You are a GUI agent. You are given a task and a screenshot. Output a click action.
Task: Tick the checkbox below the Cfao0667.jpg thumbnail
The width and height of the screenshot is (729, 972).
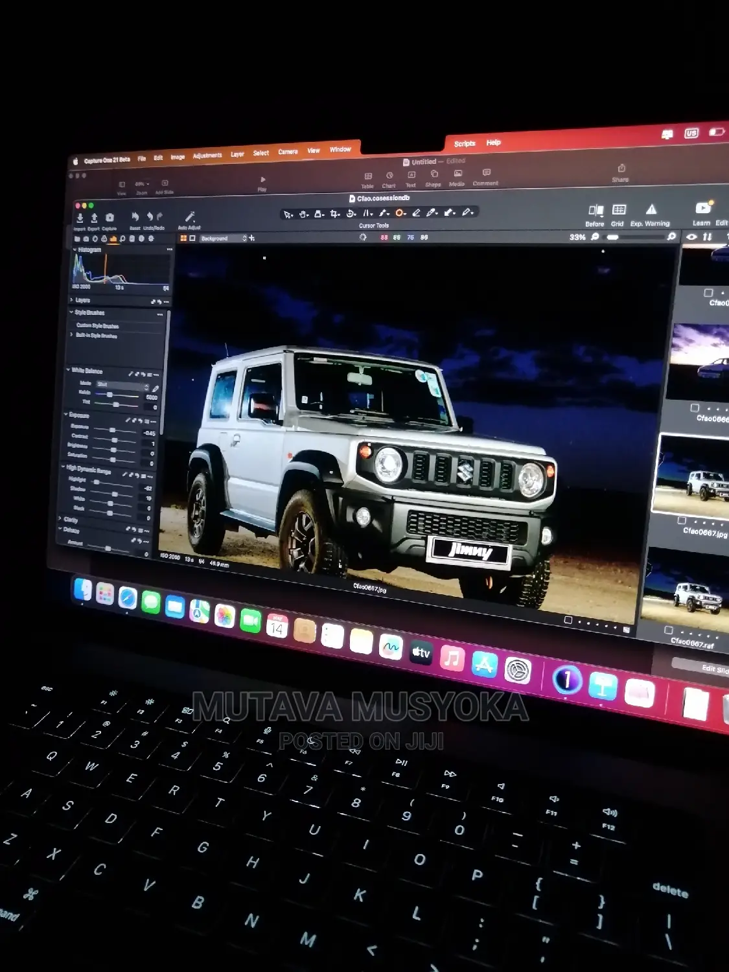[682, 520]
